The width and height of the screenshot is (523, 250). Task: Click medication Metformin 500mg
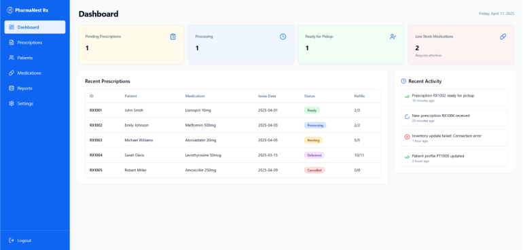tap(200, 125)
